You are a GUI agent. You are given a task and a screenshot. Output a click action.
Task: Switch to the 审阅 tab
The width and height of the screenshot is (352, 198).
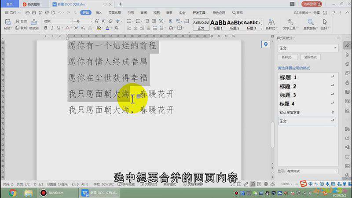144,13
